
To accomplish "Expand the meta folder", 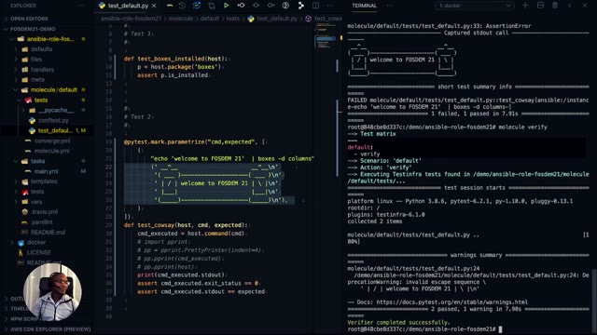I will tap(37, 80).
